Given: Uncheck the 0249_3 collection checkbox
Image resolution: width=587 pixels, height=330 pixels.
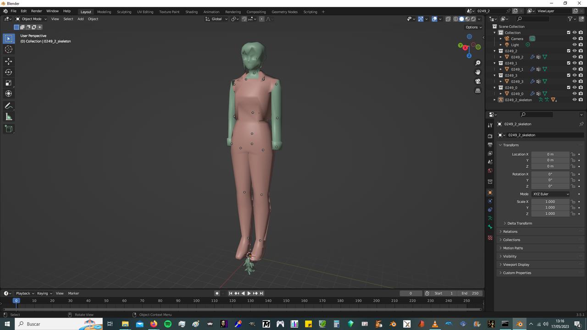Looking at the screenshot, I should coord(569,75).
